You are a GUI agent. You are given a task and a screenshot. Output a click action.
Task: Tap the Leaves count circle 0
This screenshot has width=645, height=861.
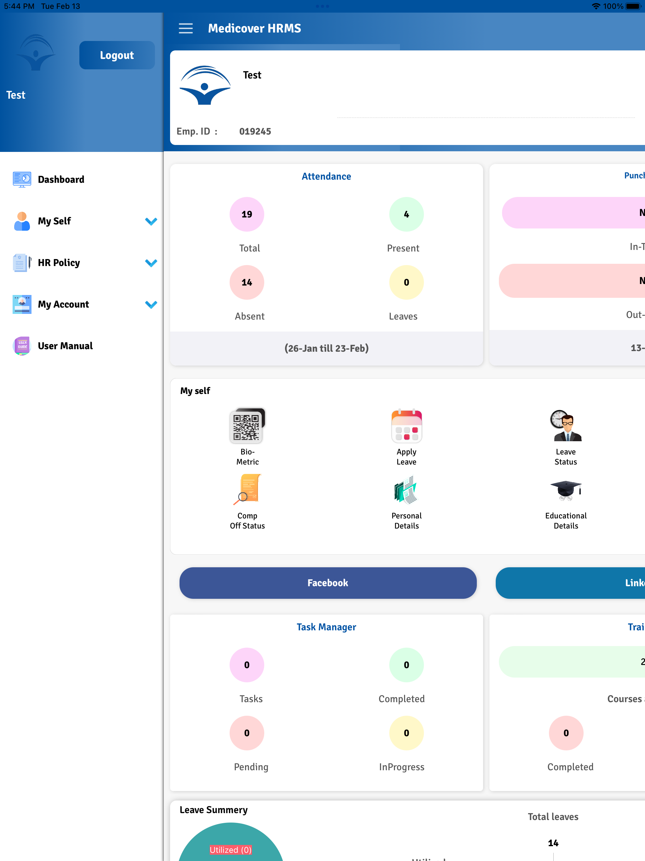point(407,282)
